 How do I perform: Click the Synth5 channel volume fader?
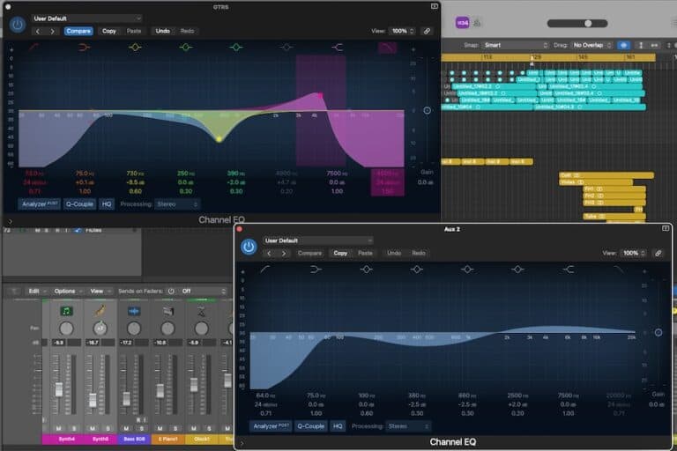click(x=93, y=400)
